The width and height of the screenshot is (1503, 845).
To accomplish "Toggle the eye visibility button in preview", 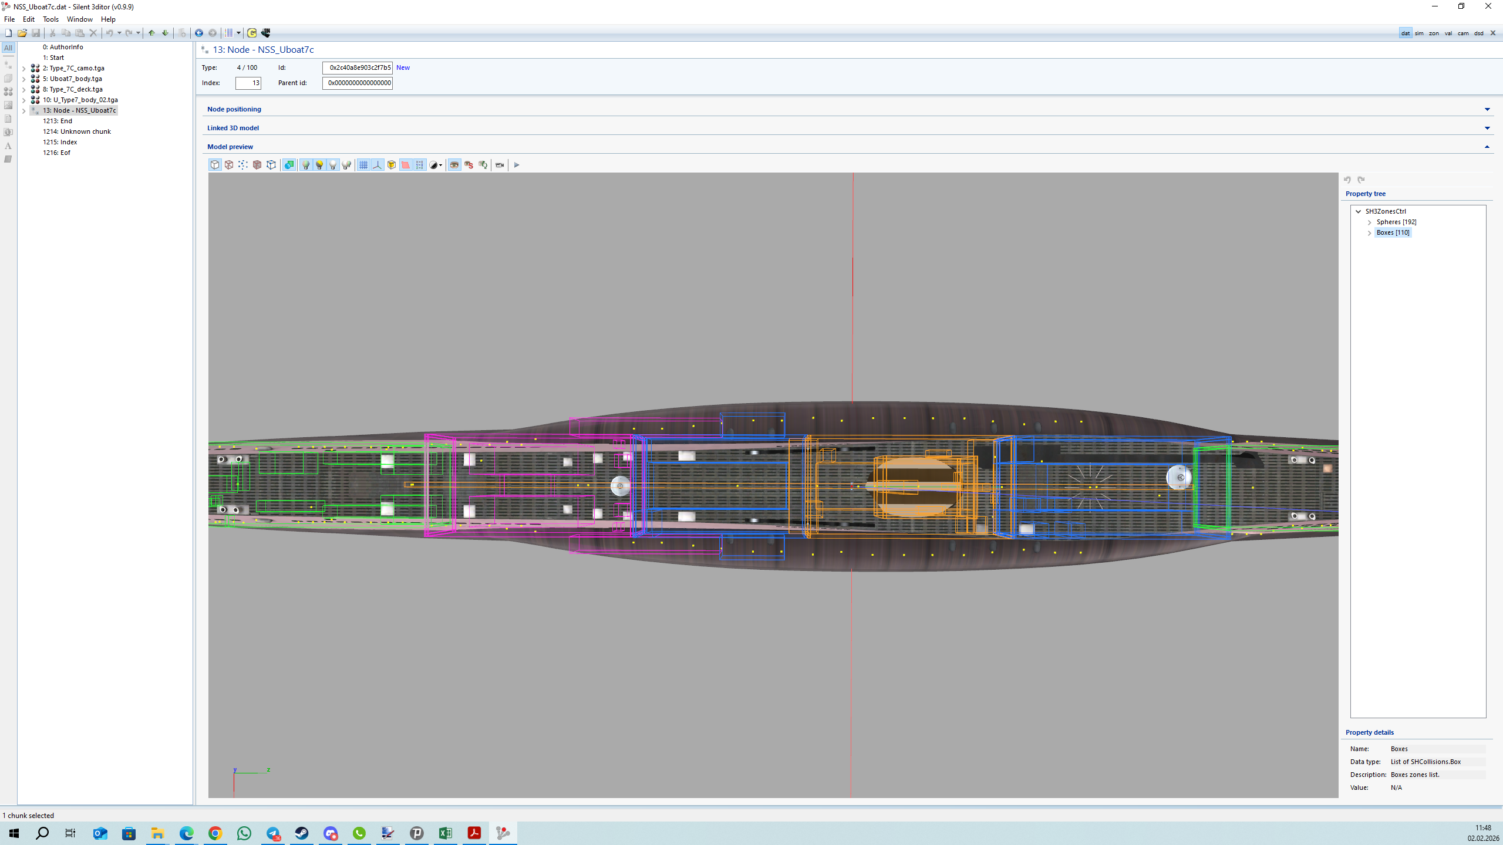I will [x=454, y=165].
